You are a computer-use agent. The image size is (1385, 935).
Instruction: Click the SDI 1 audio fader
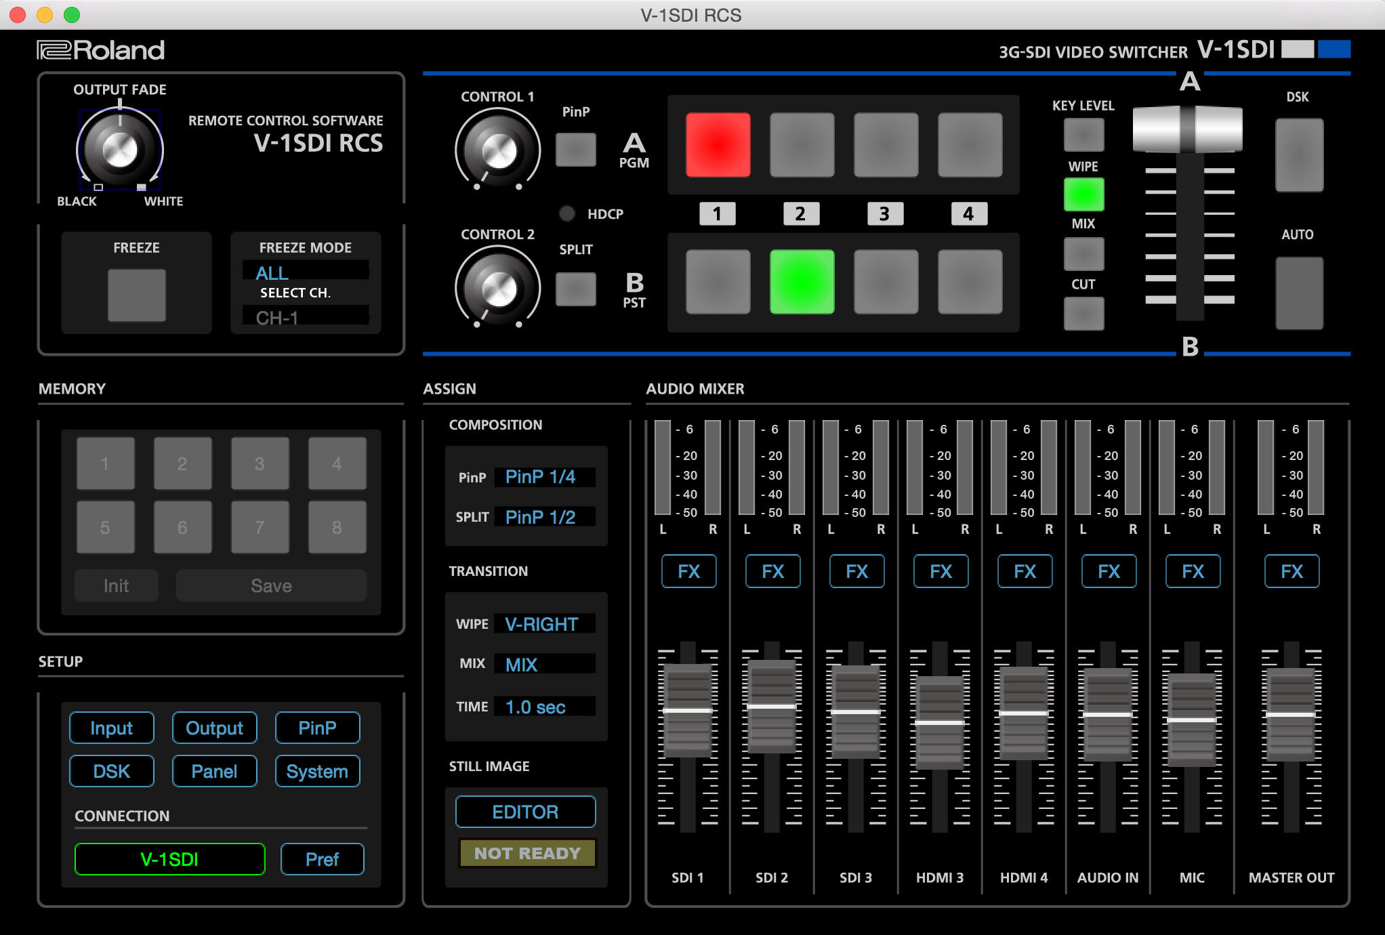[x=688, y=710]
